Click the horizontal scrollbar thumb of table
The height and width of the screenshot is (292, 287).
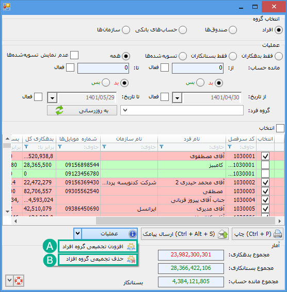click(185, 221)
